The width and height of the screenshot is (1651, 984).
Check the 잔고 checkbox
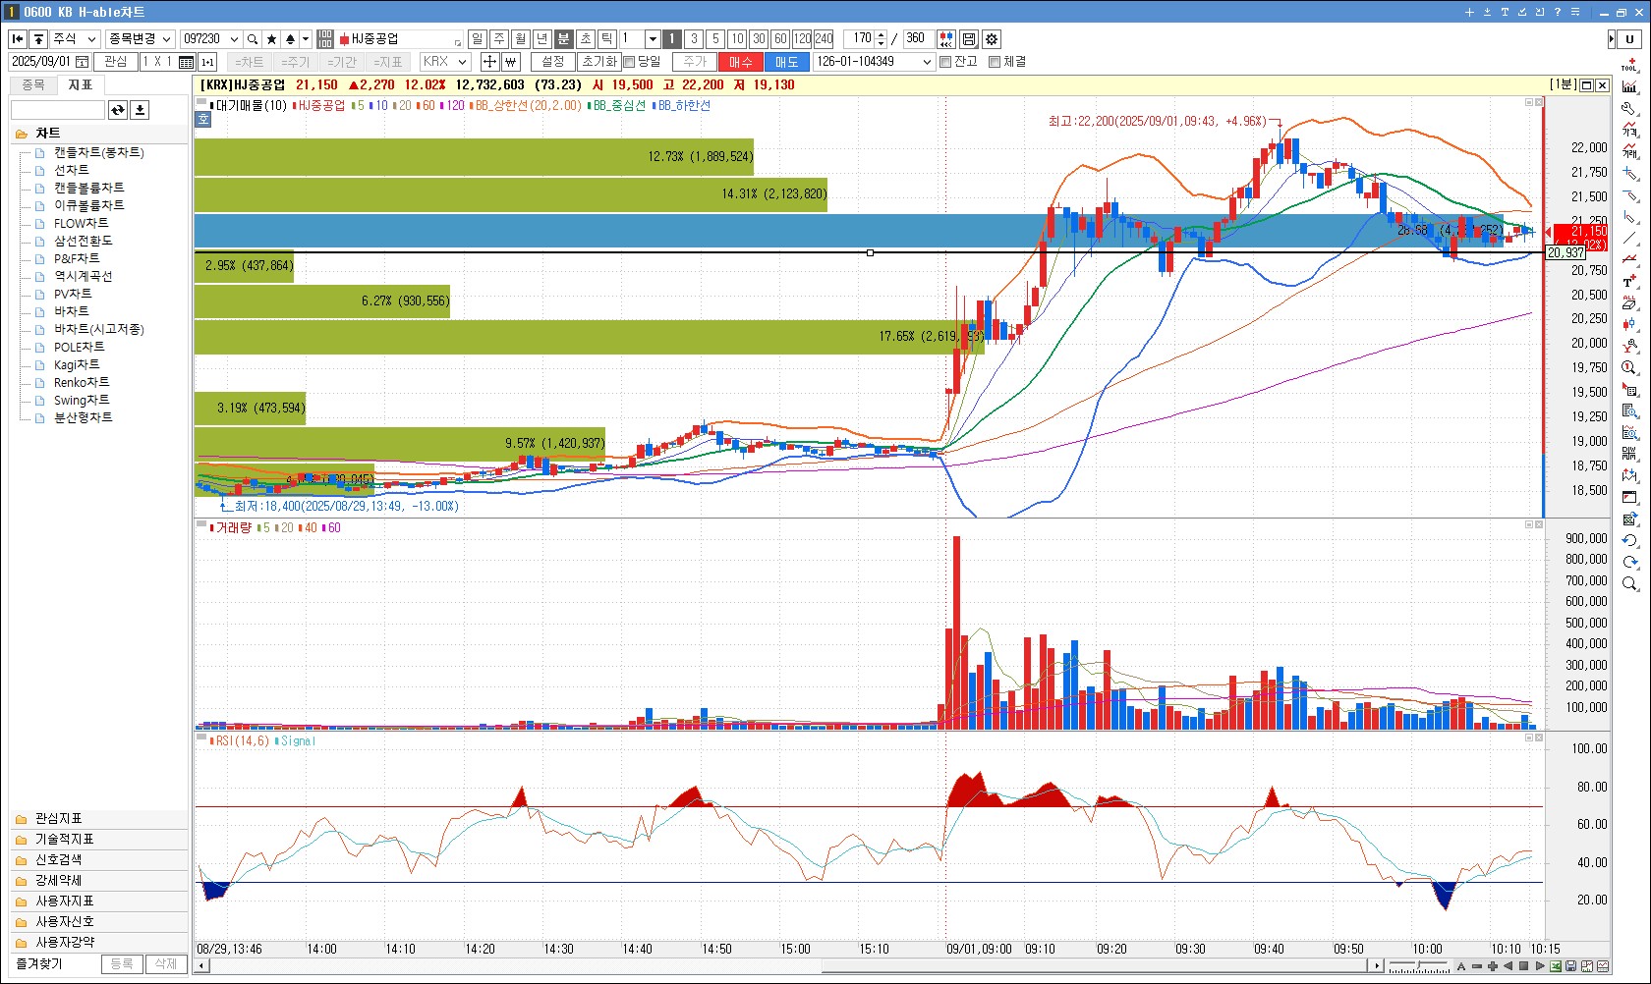tap(945, 62)
